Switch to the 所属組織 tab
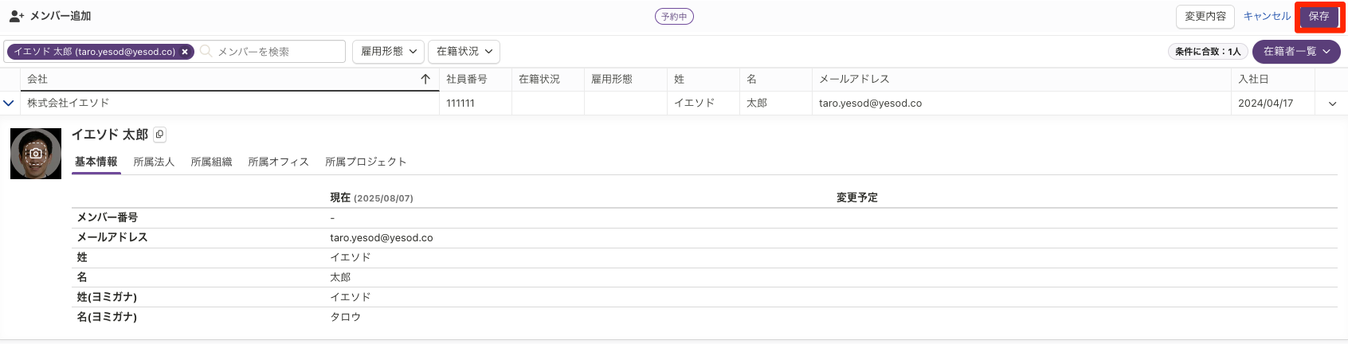1348x344 pixels. 211,162
